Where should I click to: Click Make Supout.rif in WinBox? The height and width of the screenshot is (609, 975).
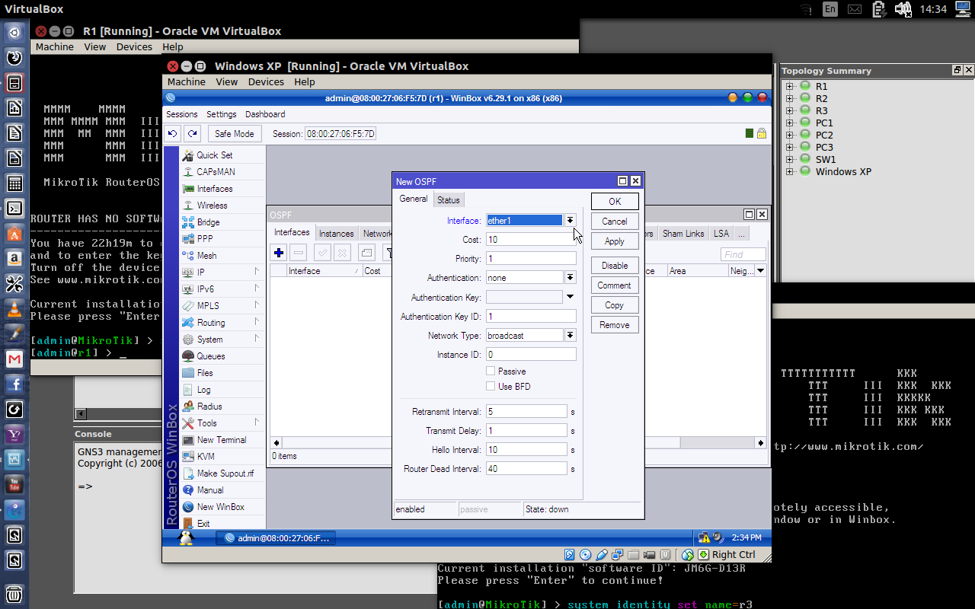click(225, 473)
